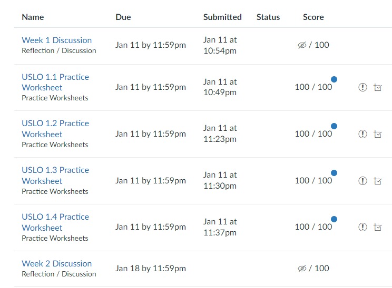The image size is (392, 288).
Task: Open the Week 1 Discussion link
Action: (x=56, y=40)
